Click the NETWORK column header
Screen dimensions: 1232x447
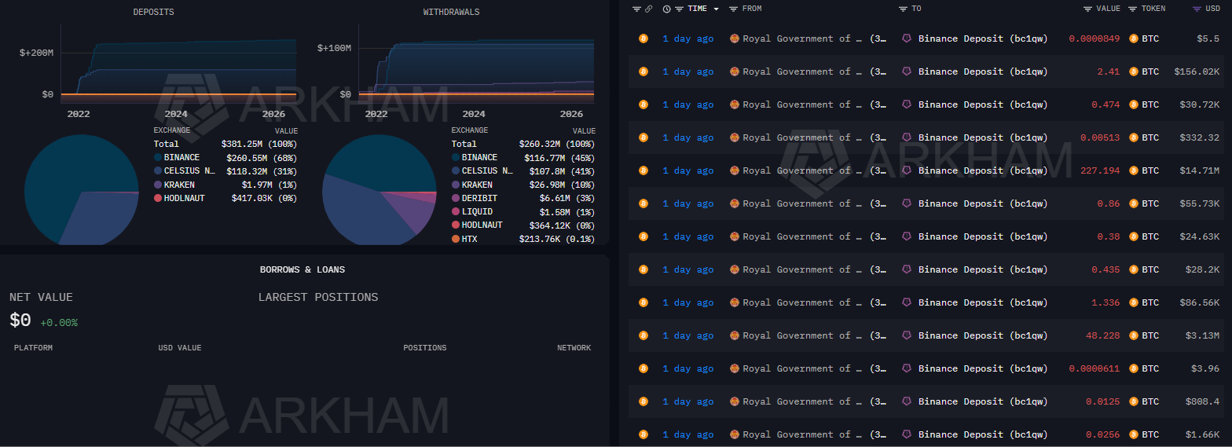574,348
